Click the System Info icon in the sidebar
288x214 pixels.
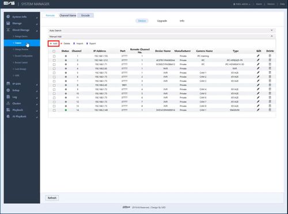click(8, 17)
